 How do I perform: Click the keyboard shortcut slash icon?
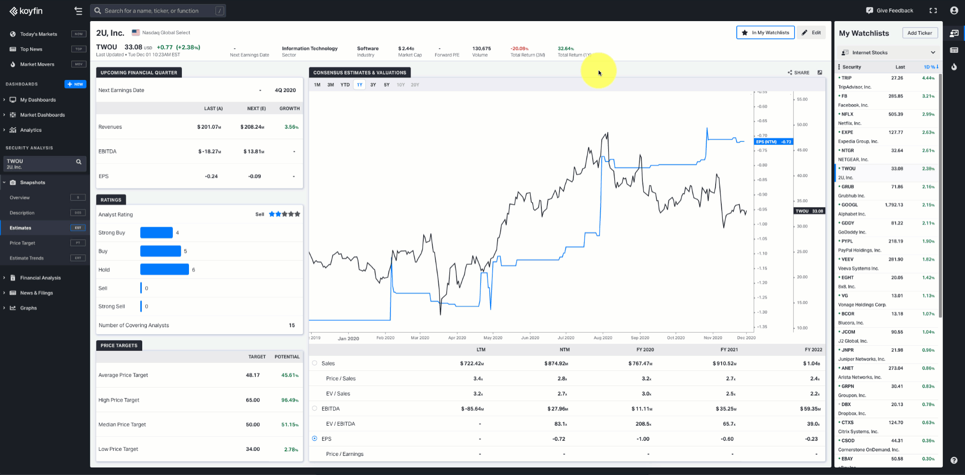coord(220,11)
